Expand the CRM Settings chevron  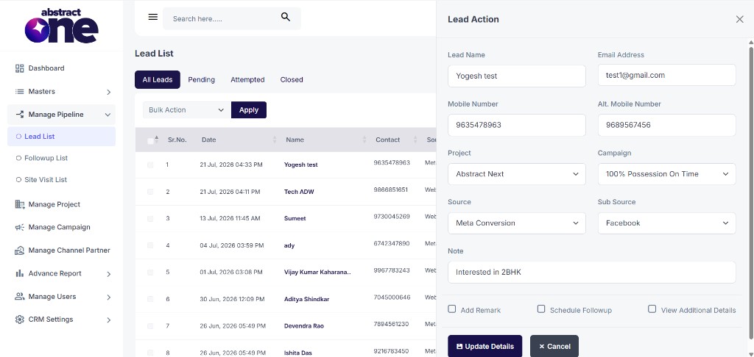[109, 320]
